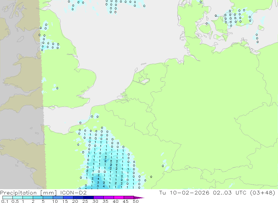
Task: Click the "50" legend value label
Action: (x=136, y=201)
